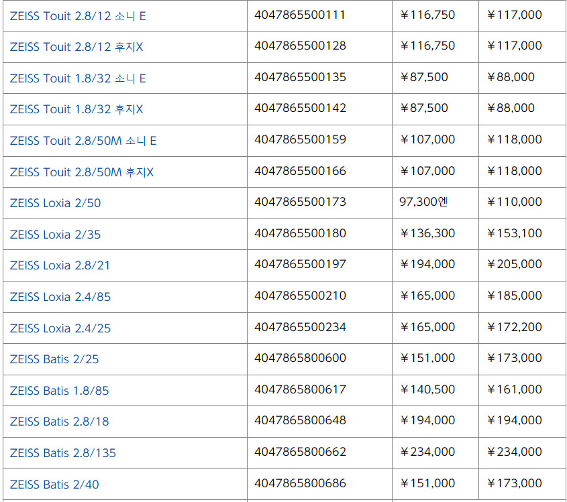The image size is (567, 502).
Task: Select the ¥205,000 price for Loxia 2.8/21
Action: [514, 264]
